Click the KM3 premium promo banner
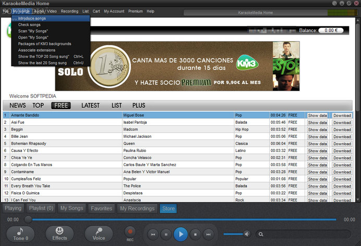The image size is (361, 246). point(177,66)
